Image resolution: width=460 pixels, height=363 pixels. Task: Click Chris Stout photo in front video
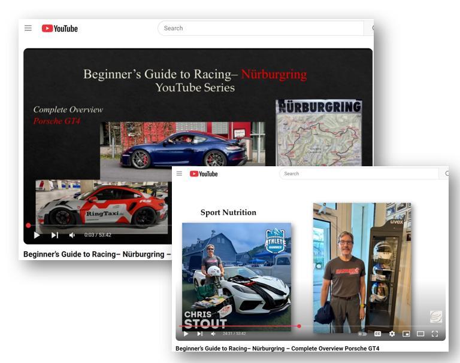(x=237, y=276)
